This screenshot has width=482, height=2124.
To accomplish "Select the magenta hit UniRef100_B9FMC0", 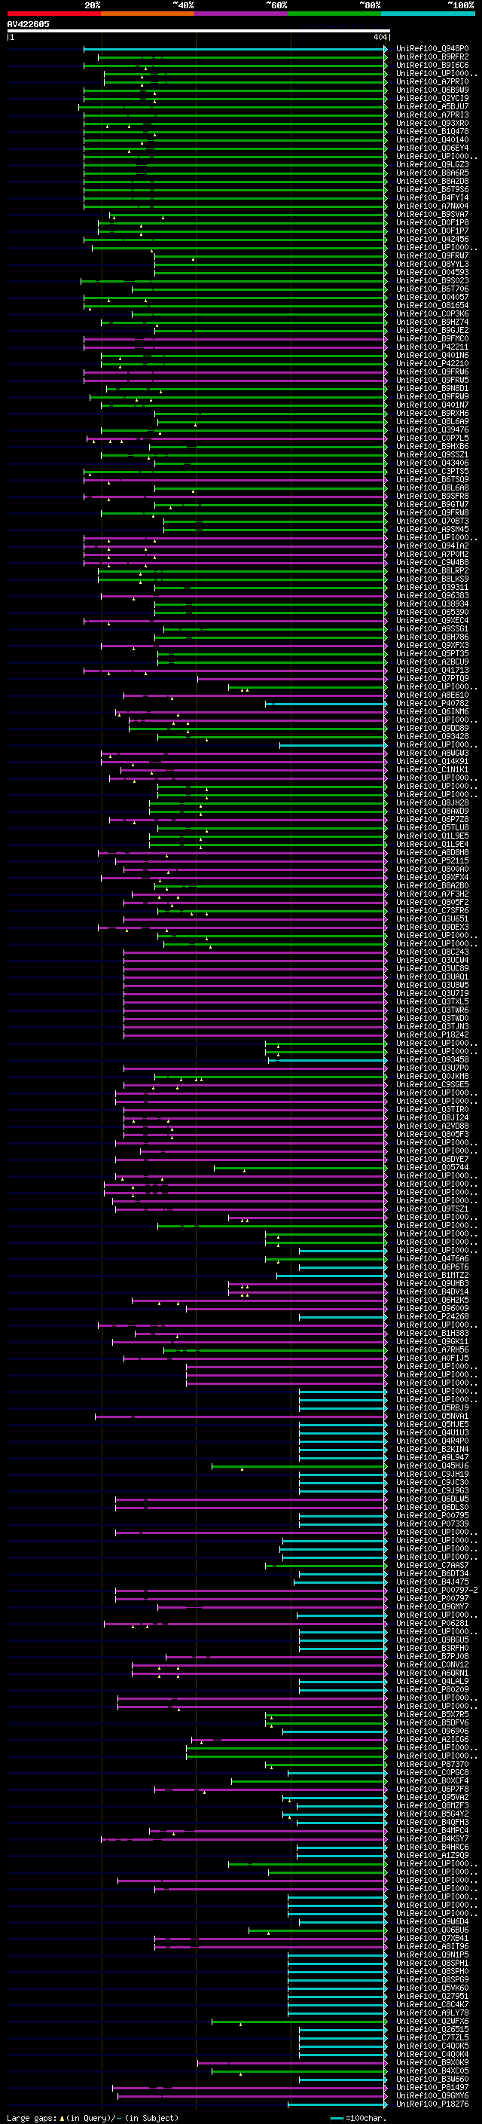I will point(432,338).
